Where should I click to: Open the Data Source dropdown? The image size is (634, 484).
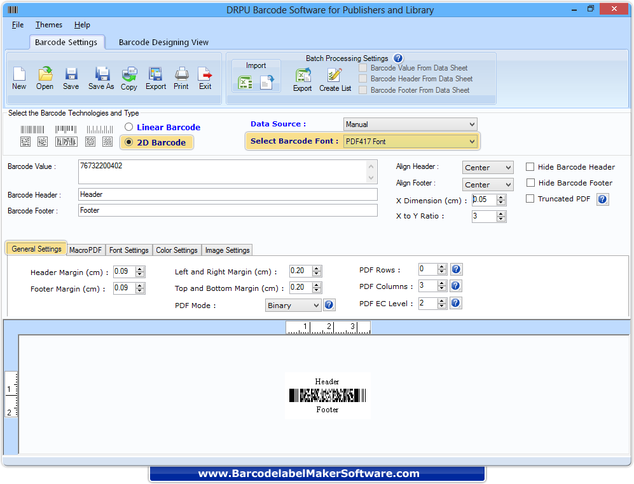(x=410, y=124)
